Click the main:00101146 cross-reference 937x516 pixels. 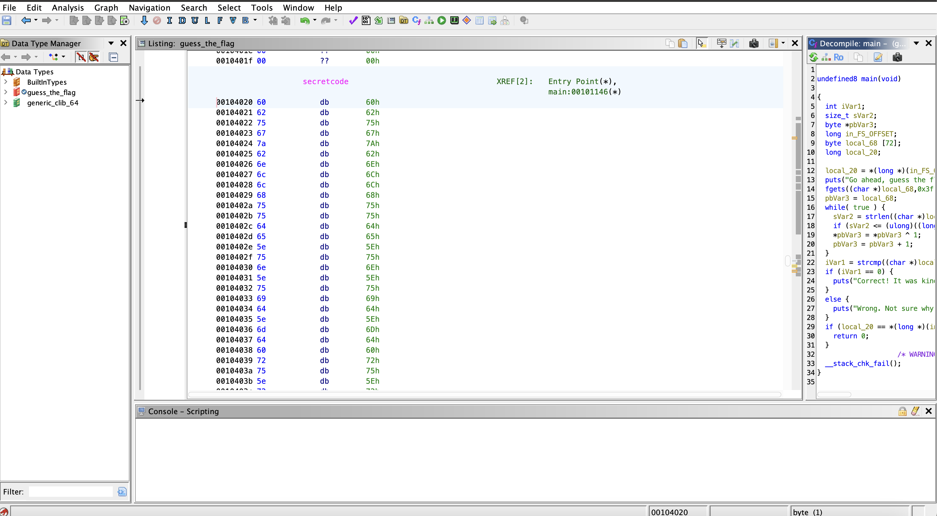[x=585, y=92]
